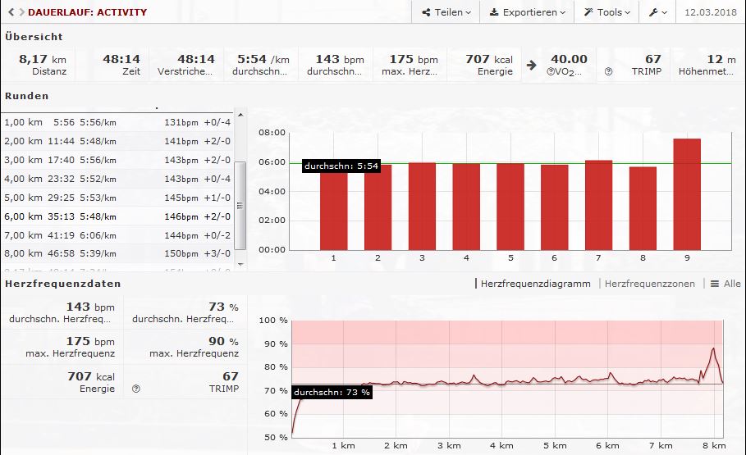Click the DAUERLAUF: ACTIVITY title
746x455 pixels.
pos(87,12)
